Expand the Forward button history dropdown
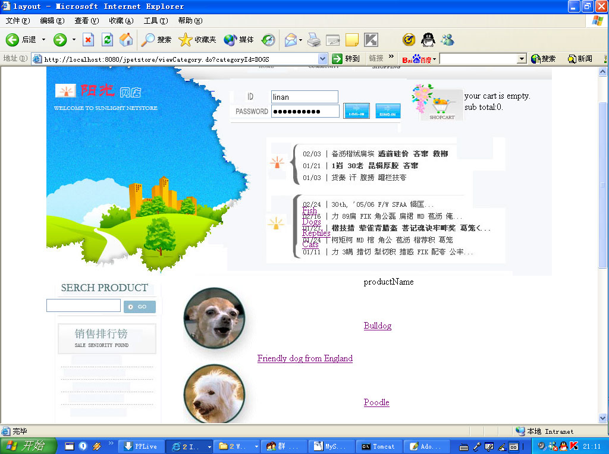This screenshot has height=454, width=609. (74, 40)
